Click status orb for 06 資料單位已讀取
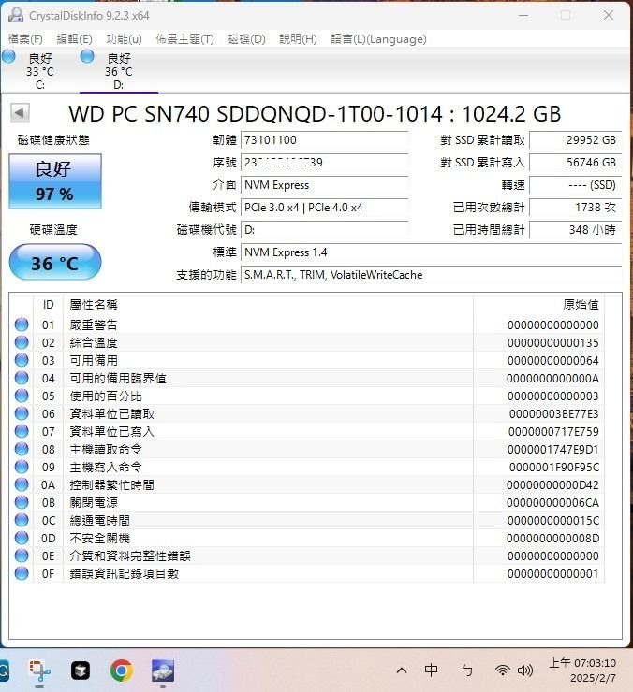This screenshot has height=692, width=633. tap(22, 413)
